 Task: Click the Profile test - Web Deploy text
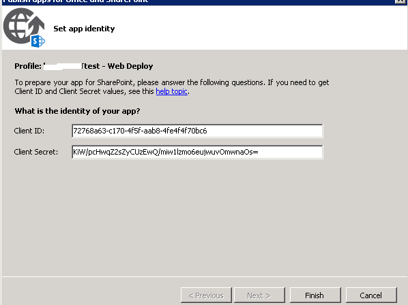(x=84, y=66)
